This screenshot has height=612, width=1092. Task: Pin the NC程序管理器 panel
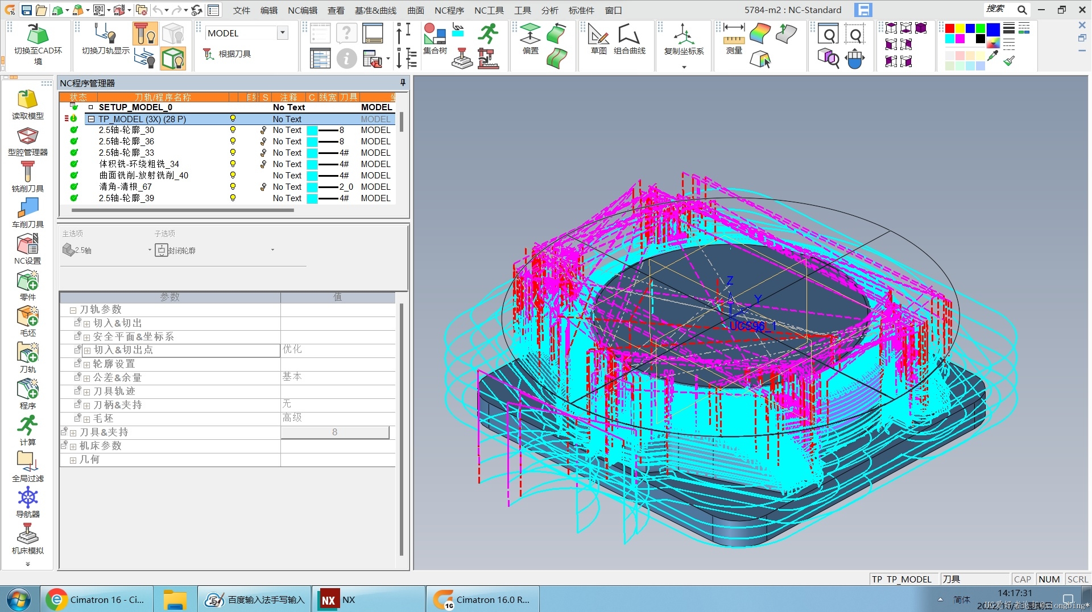point(403,83)
